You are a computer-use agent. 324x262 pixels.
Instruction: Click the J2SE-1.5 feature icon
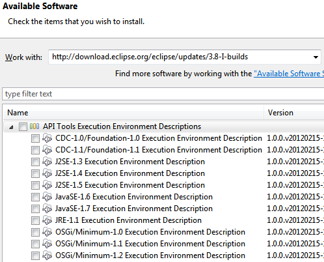pyautogui.click(x=47, y=185)
